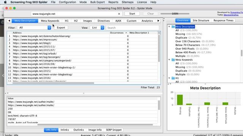Click the Clear button
Screen dimensions: 243x136
coord(150,14)
